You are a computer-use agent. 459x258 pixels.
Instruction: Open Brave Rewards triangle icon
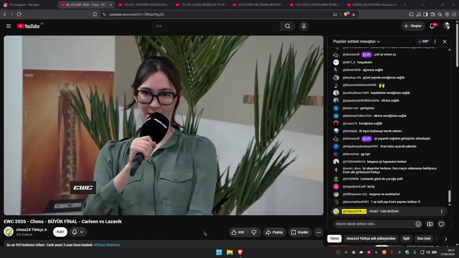point(354,14)
